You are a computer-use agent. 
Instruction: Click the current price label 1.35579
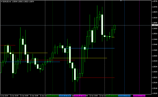[x=155, y=25]
